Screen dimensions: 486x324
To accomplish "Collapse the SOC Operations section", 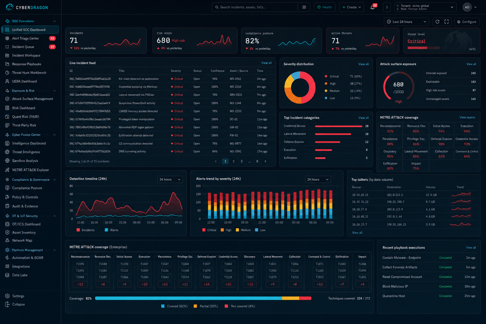I will point(54,21).
